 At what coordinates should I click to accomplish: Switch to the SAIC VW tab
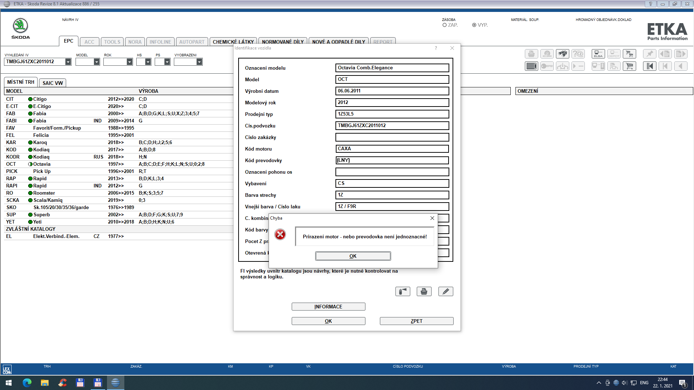52,83
